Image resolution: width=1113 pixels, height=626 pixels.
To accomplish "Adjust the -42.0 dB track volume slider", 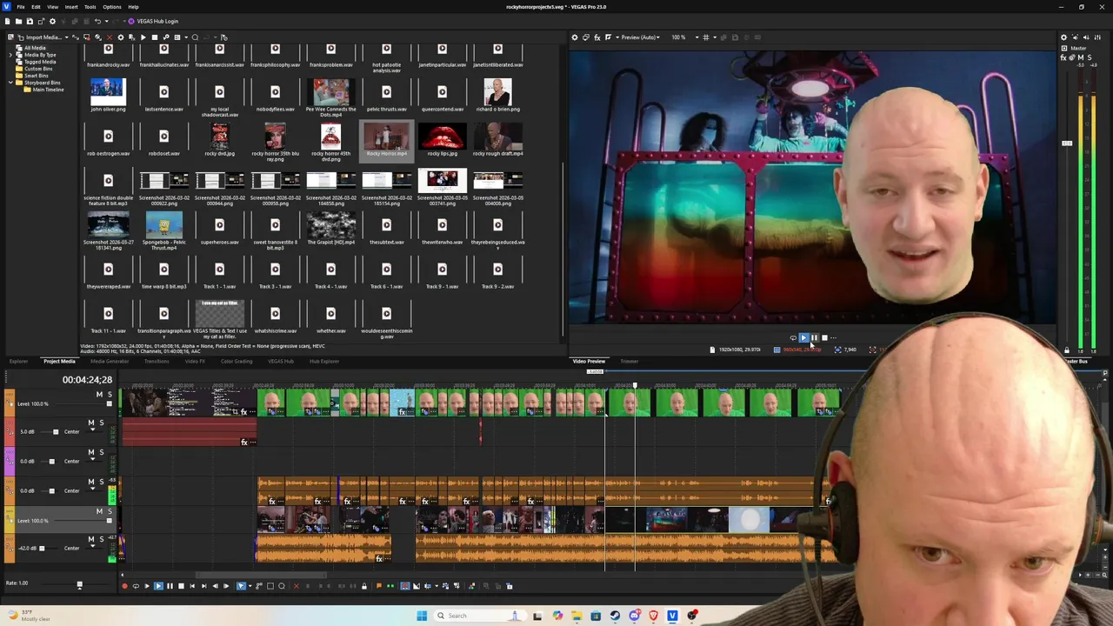I will click(x=42, y=549).
